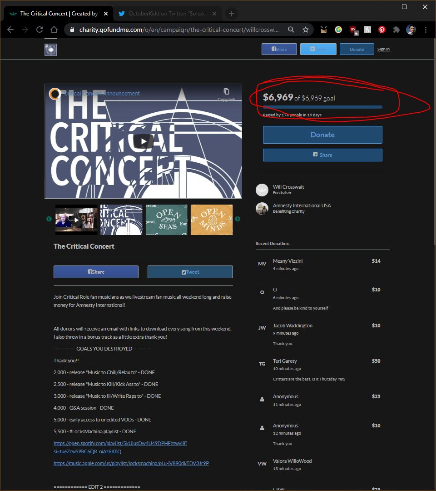Open the Chrome profile avatar
Screen dimensions: 436x491
pyautogui.click(x=411, y=30)
